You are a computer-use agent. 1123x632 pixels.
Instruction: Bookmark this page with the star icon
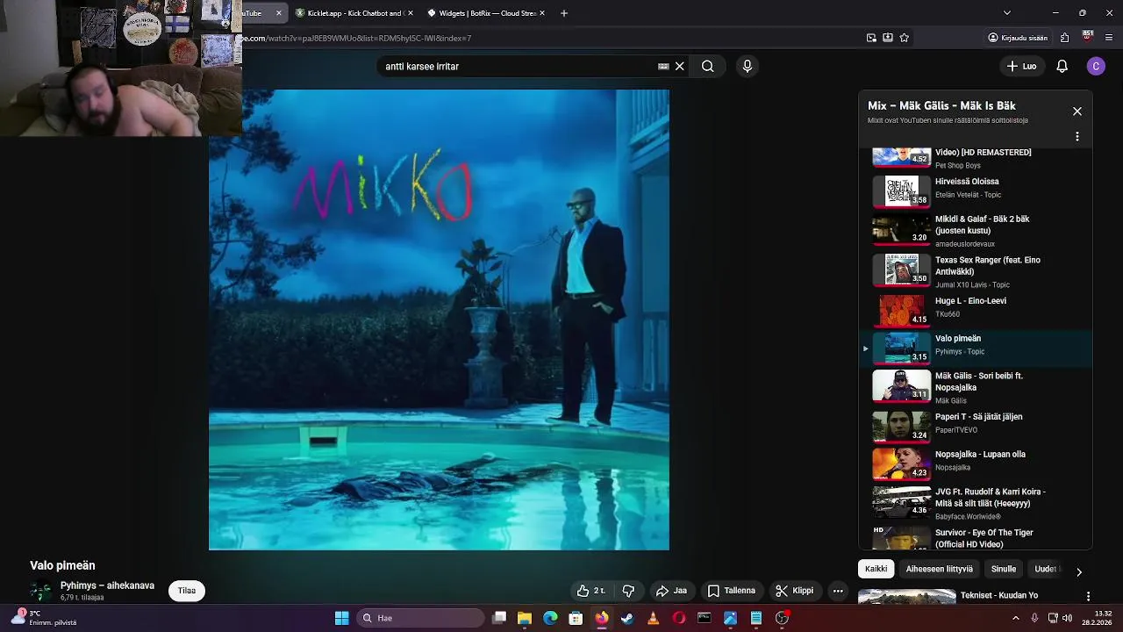(905, 38)
